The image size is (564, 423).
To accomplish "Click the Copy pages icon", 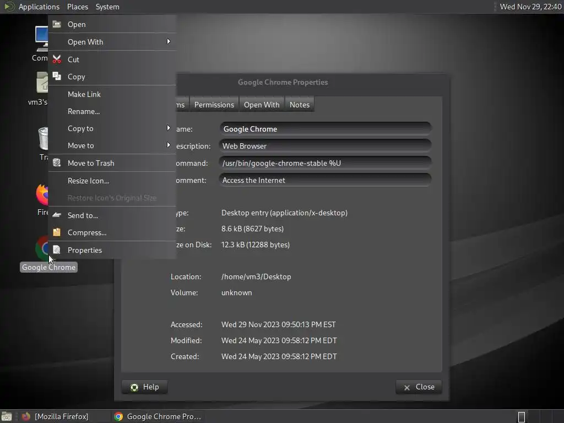I will (x=57, y=76).
